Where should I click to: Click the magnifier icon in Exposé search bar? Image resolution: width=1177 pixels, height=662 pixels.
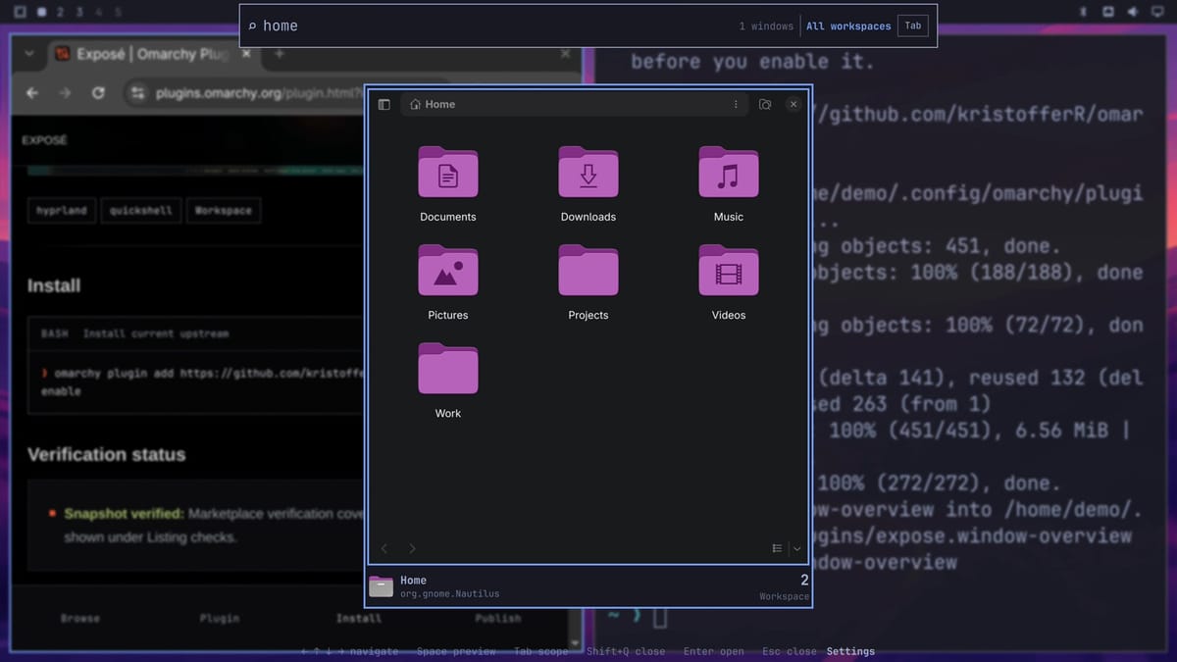point(252,26)
